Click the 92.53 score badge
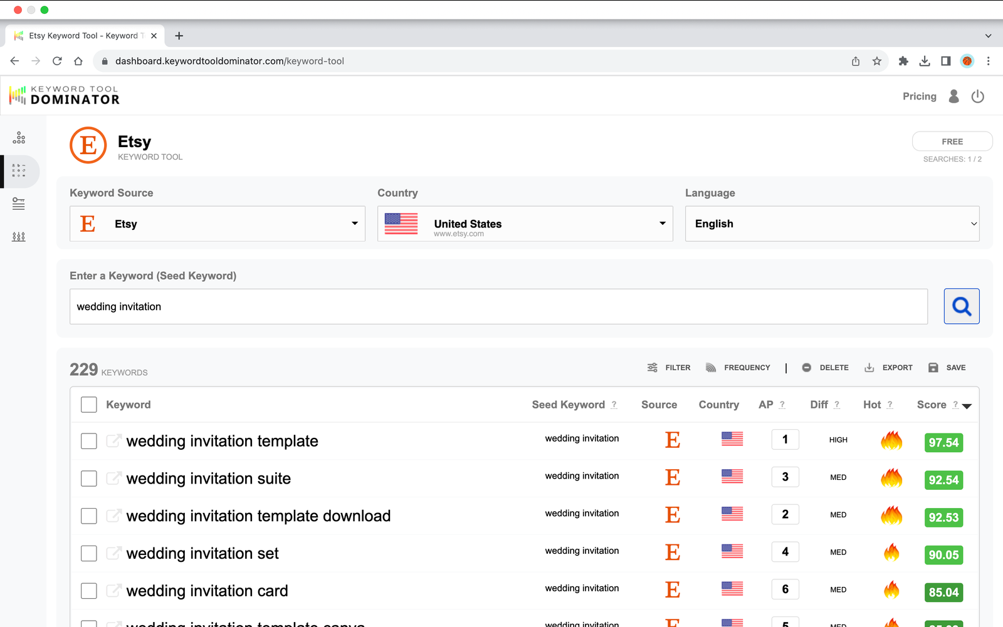The image size is (1003, 627). tap(944, 517)
